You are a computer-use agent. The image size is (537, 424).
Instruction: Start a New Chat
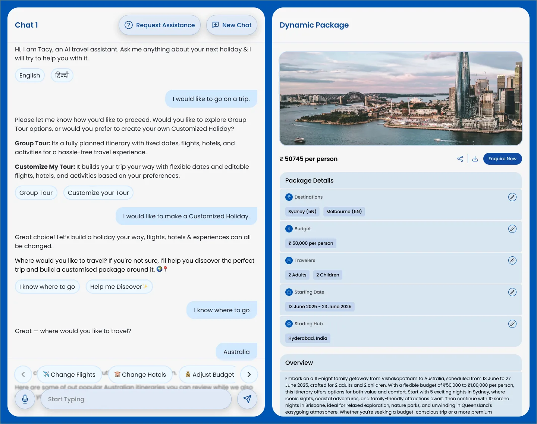(x=232, y=25)
